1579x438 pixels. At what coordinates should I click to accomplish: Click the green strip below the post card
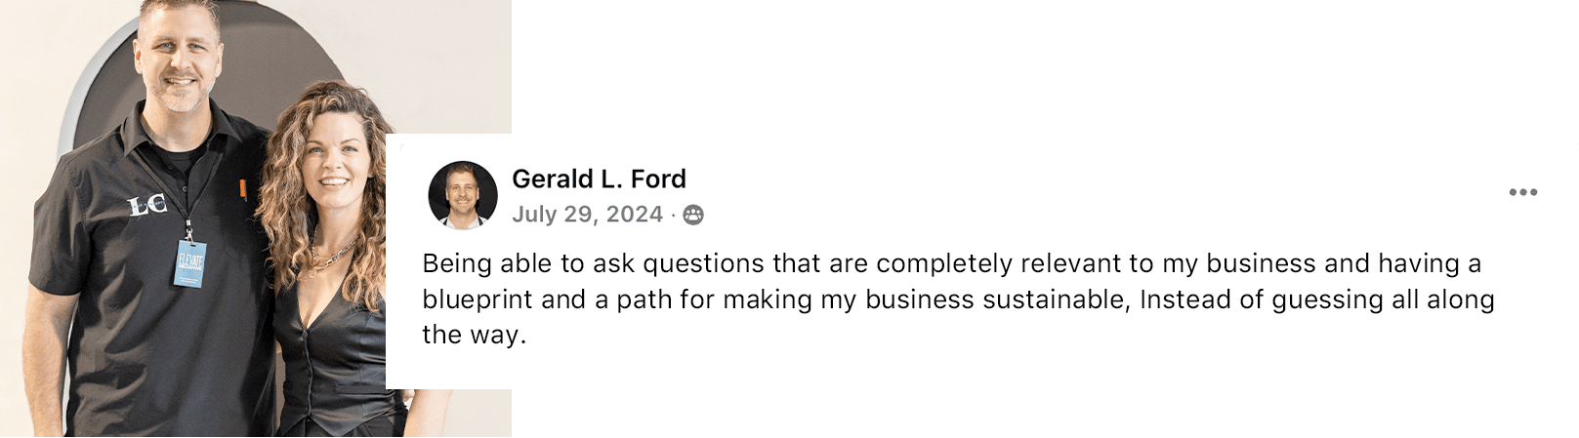[1043, 414]
